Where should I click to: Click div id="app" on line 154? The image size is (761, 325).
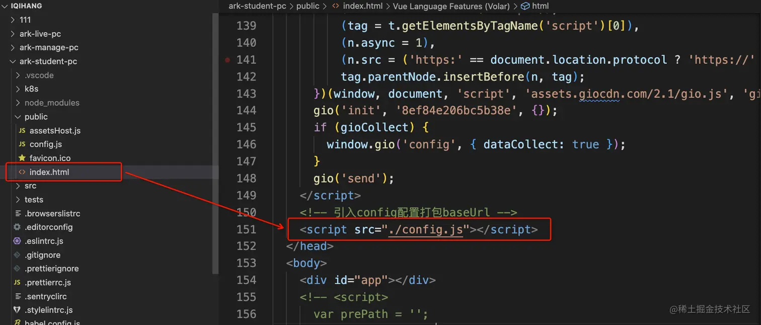(368, 280)
